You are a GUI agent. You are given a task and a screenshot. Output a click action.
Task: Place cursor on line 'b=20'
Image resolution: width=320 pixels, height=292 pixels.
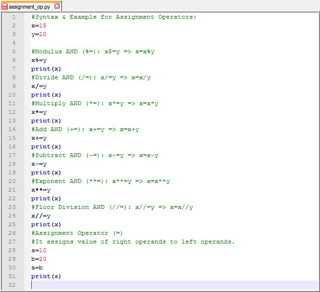[x=39, y=259]
